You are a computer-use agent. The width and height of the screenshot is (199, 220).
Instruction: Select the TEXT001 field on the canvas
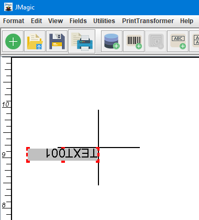coord(63,155)
